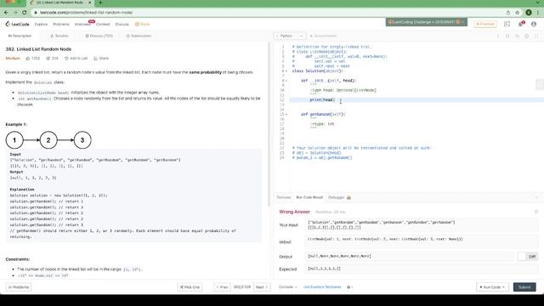
Task: Click the editor reset code icon
Action: tap(518, 36)
